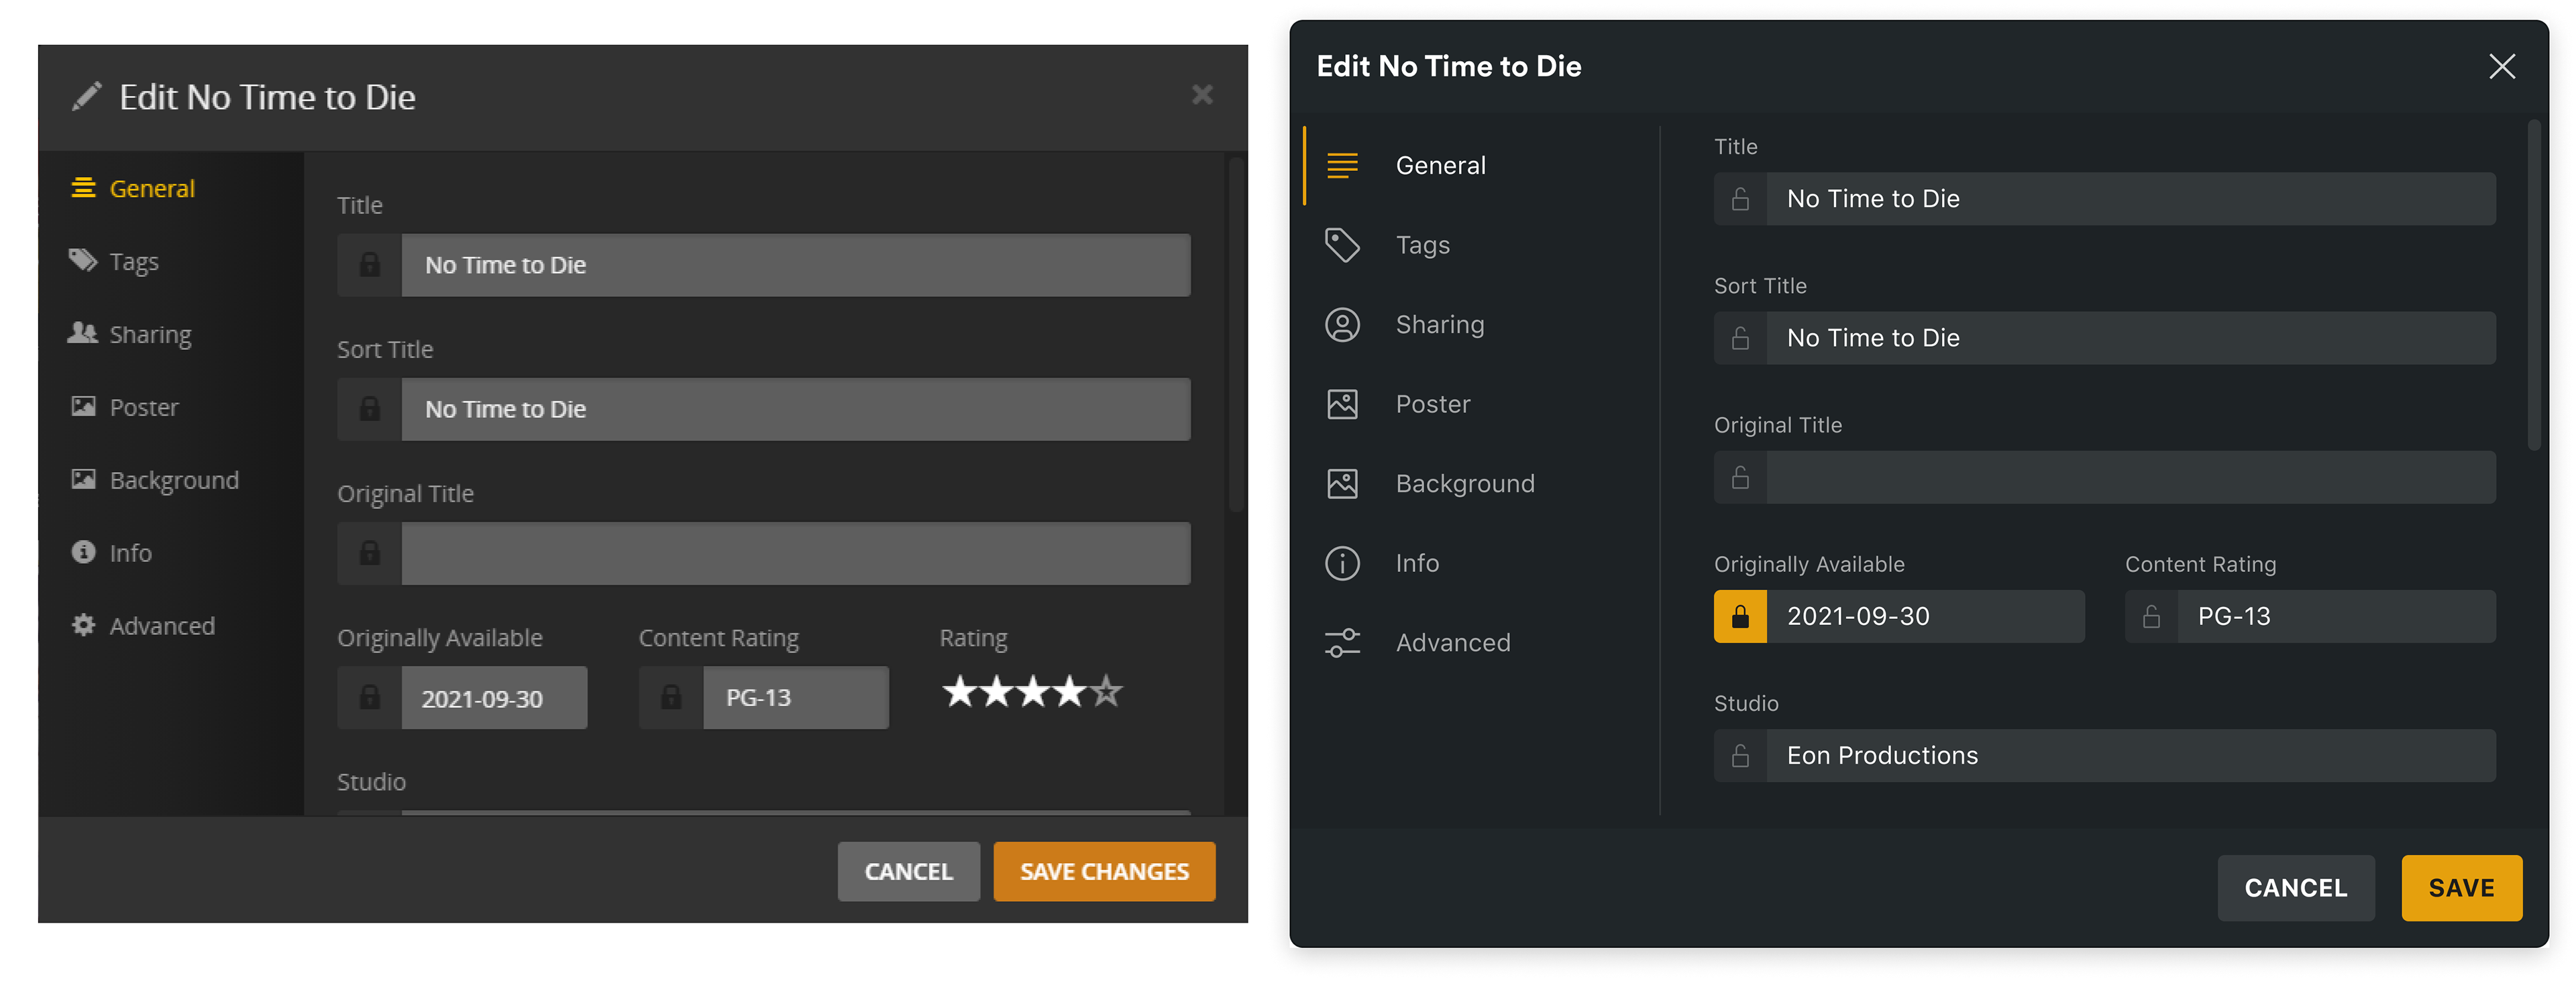This screenshot has width=2576, height=981.
Task: Toggle the Originally Available lock in the left dialog
Action: (370, 697)
